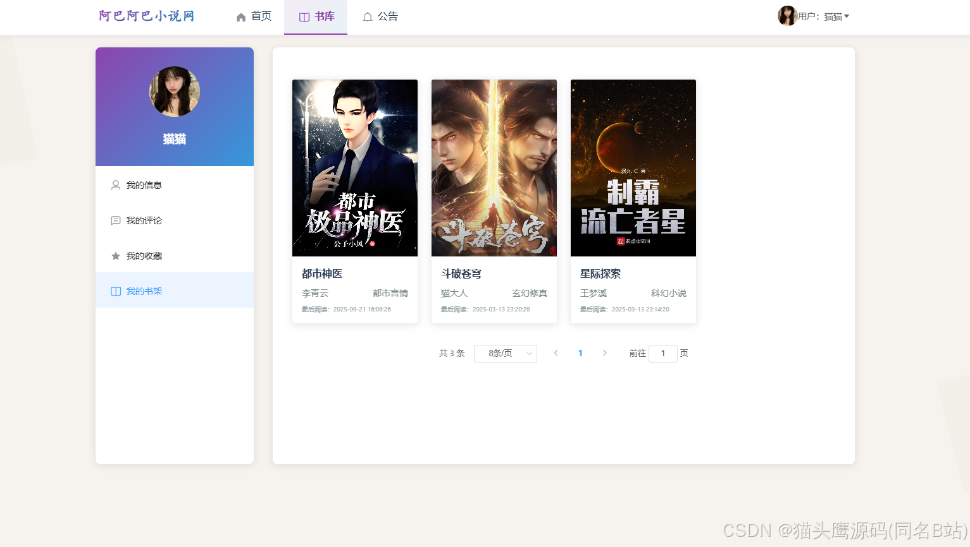Click the category label 都市言情
The image size is (970, 547).
pos(390,293)
